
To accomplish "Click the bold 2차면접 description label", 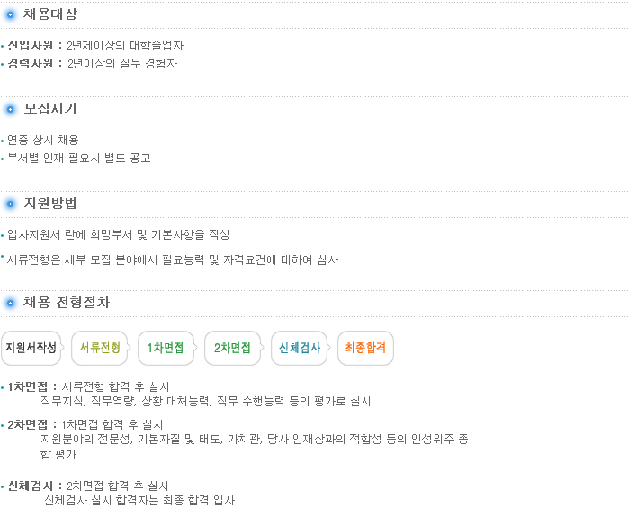I will pos(27,424).
